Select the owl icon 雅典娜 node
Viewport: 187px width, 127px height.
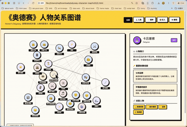tap(41, 88)
